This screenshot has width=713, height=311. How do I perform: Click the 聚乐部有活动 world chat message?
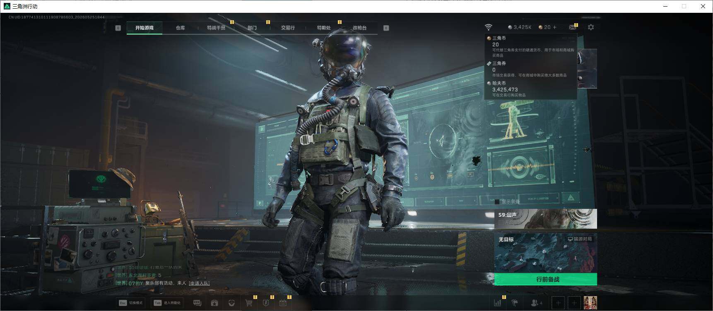click(x=163, y=283)
